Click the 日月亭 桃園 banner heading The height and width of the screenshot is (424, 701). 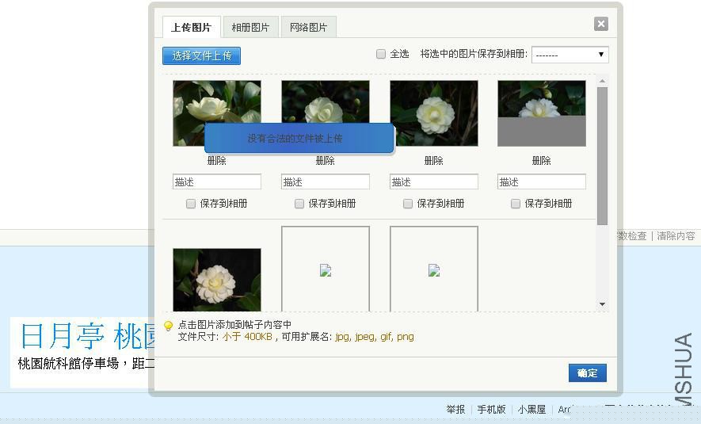pos(87,336)
